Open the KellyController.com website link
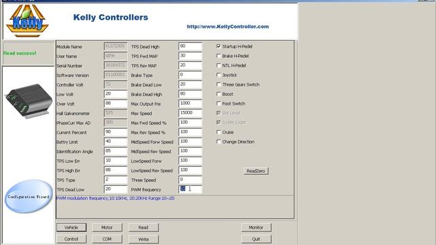Viewport: 436px width, 245px height. (228, 27)
